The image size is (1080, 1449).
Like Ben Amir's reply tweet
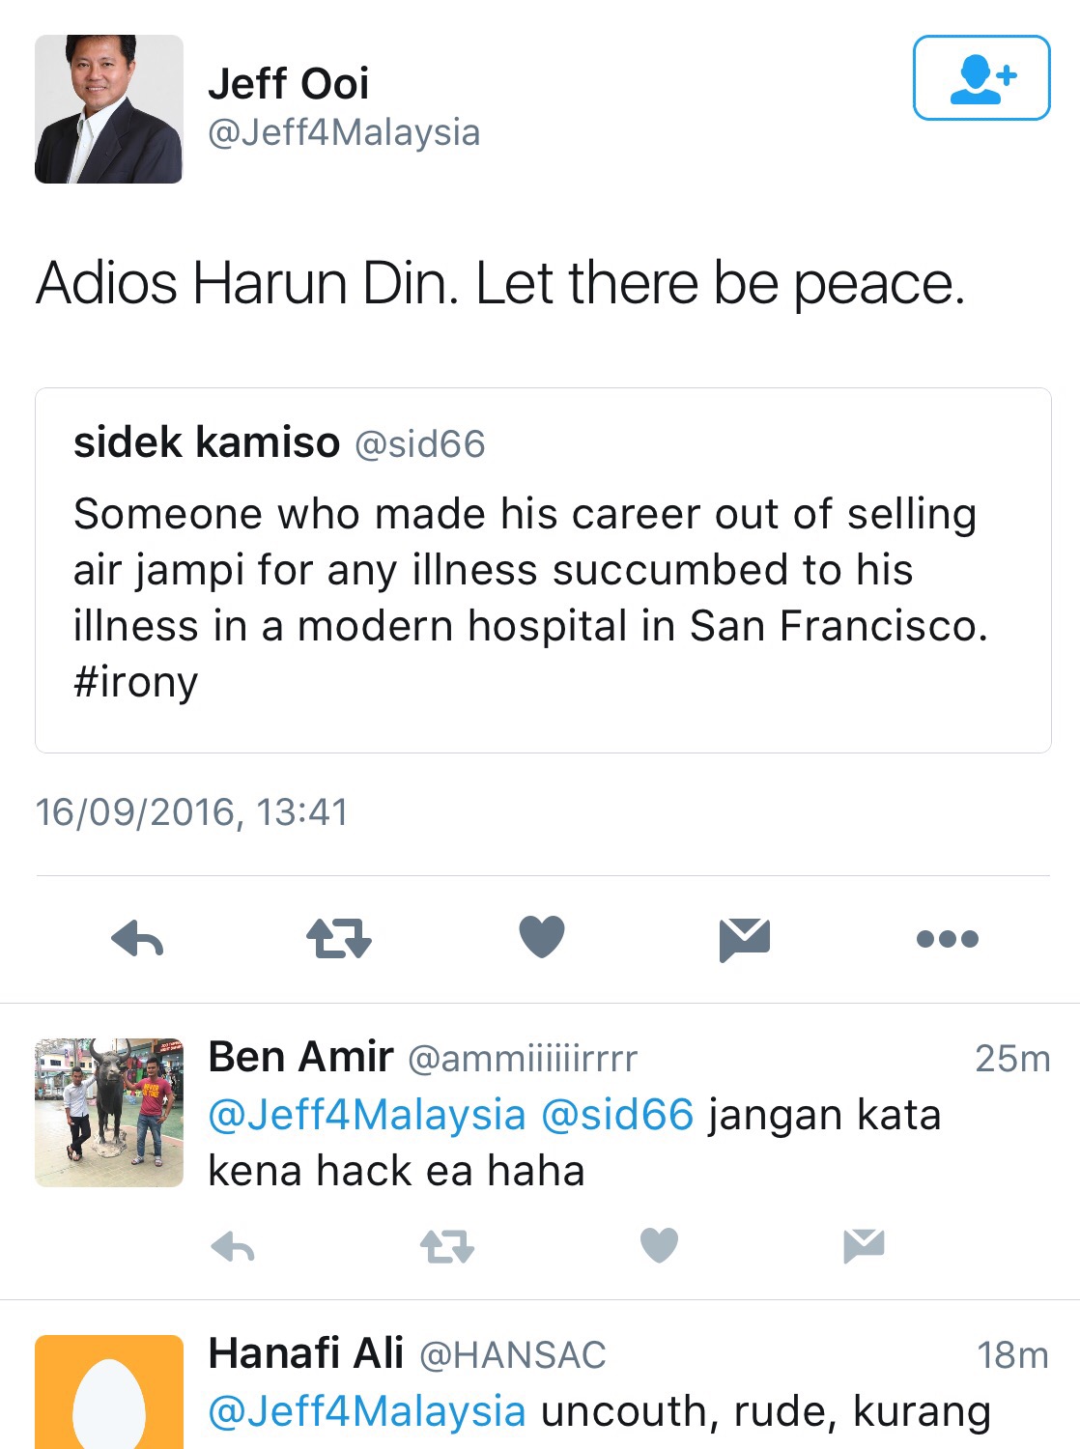660,1245
